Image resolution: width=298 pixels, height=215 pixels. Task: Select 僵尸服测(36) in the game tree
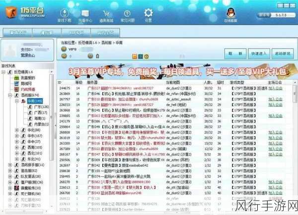[x=32, y=182]
